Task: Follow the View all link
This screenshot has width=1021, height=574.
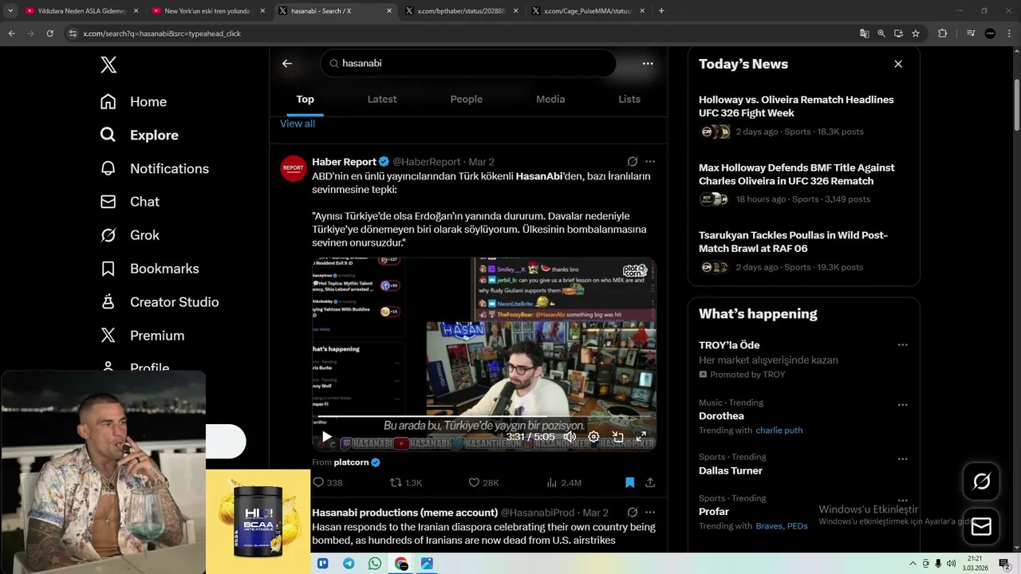Action: [298, 124]
